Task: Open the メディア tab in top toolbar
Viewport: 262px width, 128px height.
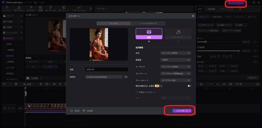Action: click(x=7, y=9)
